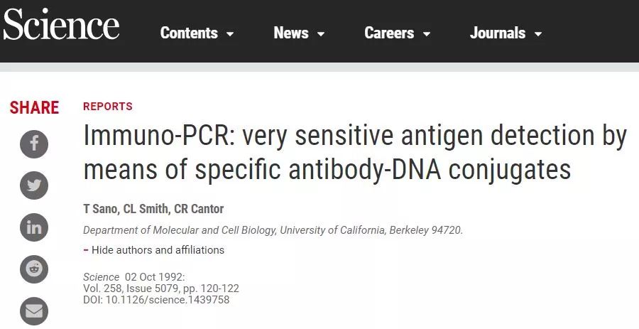This screenshot has height=329, width=639.
Task: Share article on LinkedIn icon
Action: tap(34, 227)
